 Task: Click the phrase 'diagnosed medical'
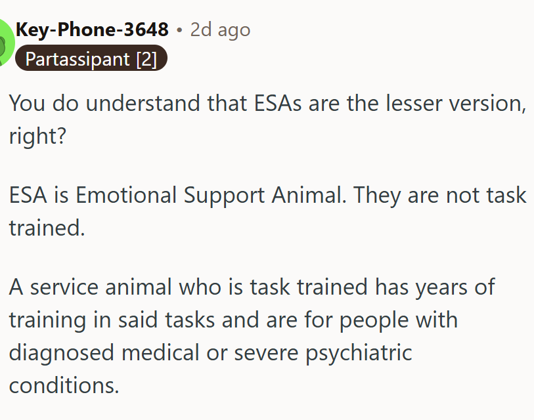click(104, 352)
